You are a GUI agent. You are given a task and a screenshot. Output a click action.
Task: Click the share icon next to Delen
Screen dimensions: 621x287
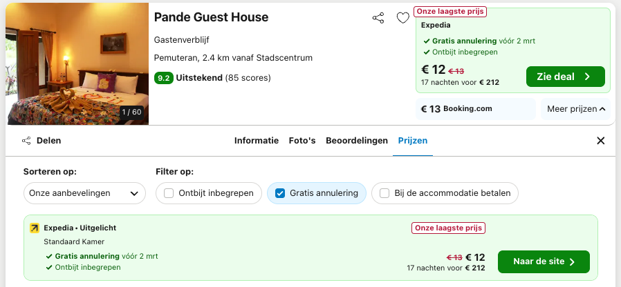point(26,141)
